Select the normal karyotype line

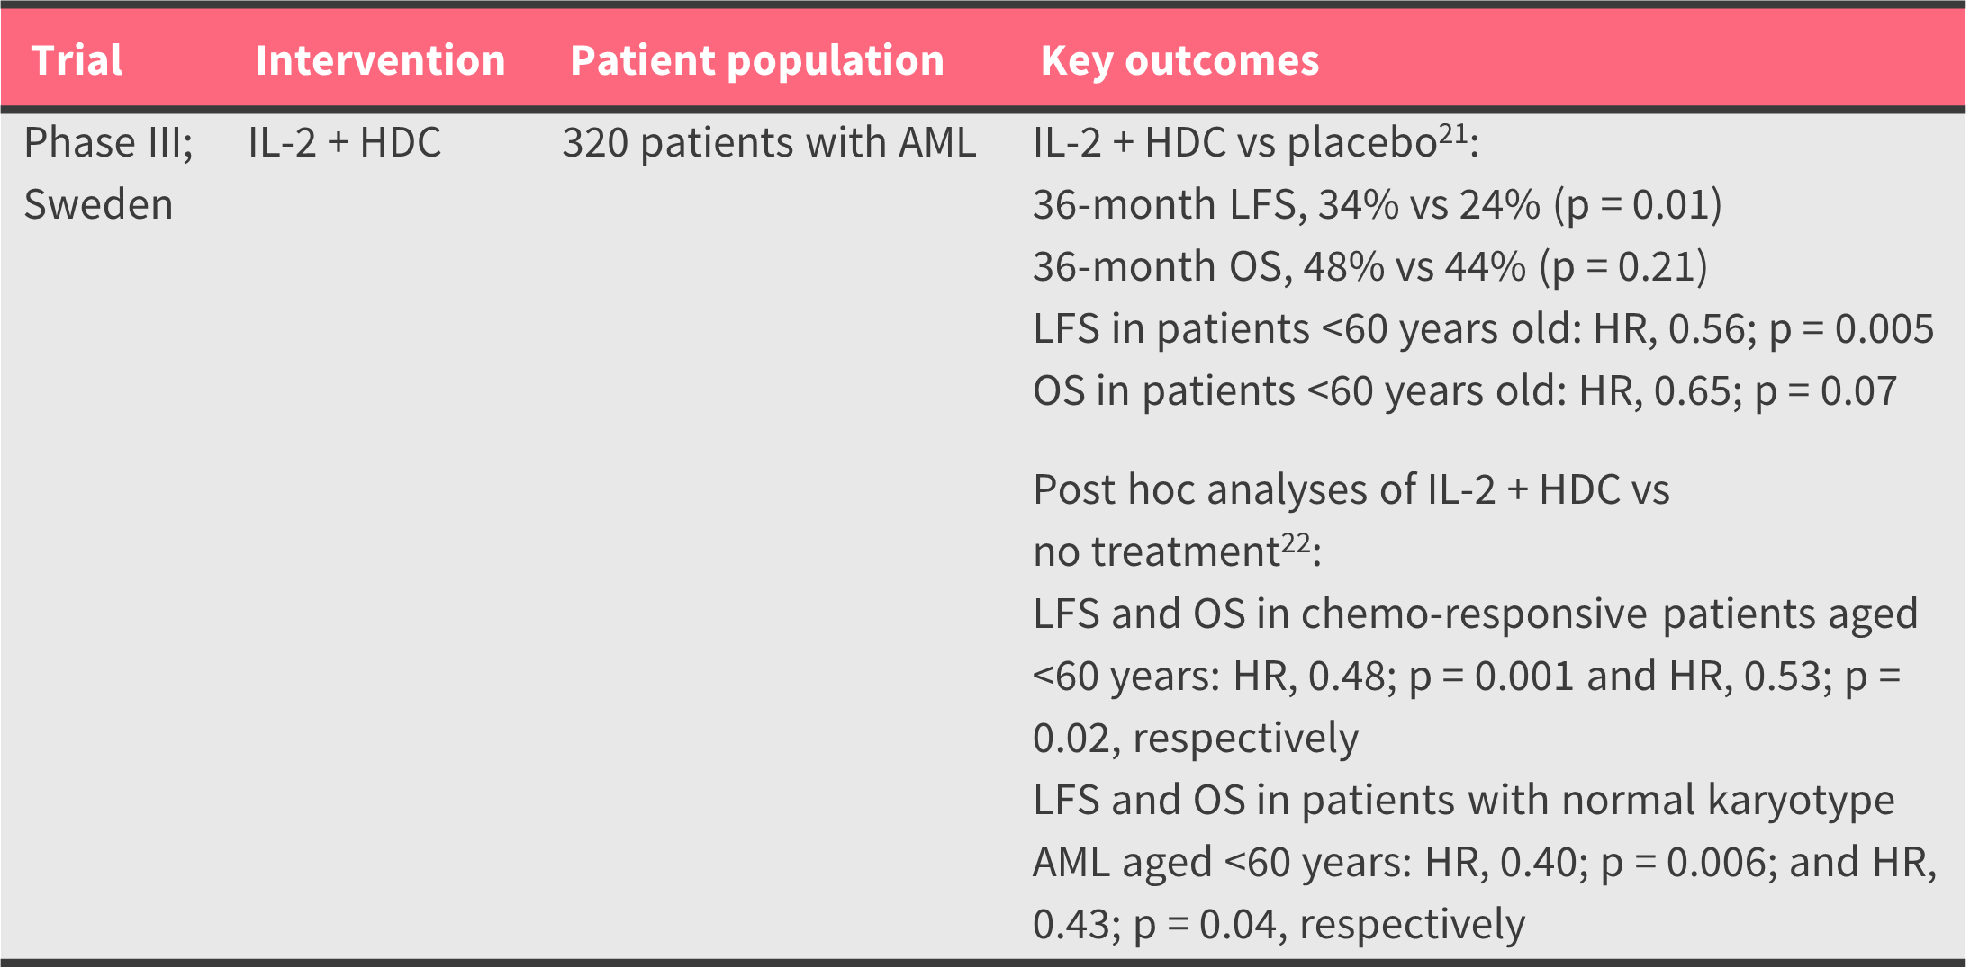coord(1463,801)
